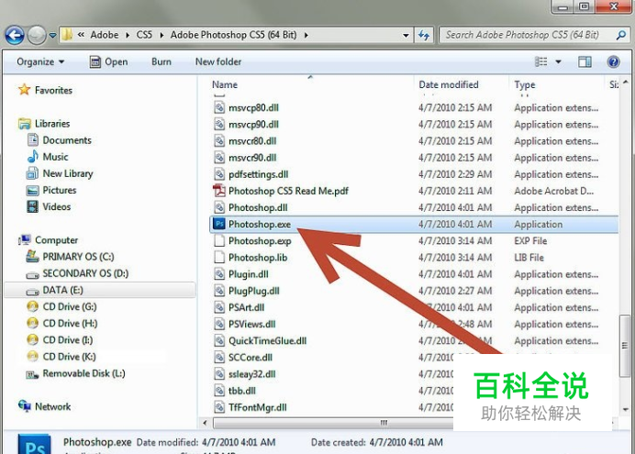Select CD Drive (I:)

coord(60,340)
